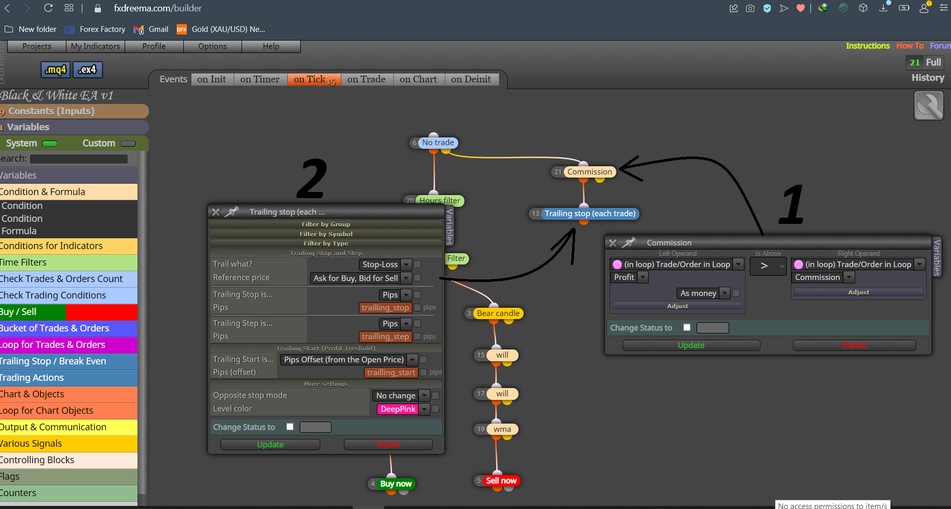Viewport: 951px width, 509px height.
Task: Click the heart favorites icon in browser
Action: pos(800,8)
